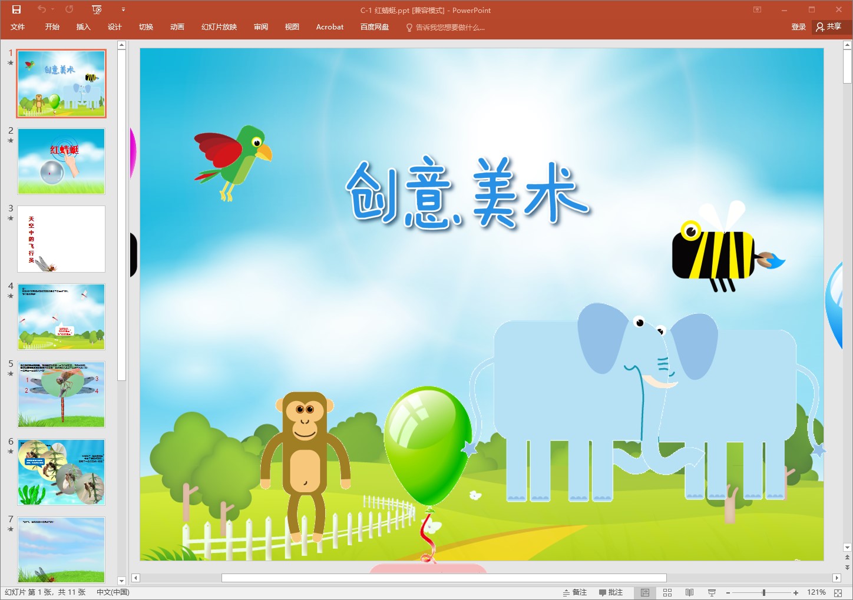This screenshot has width=853, height=600.
Task: Open the 文件 menu
Action: [x=18, y=27]
